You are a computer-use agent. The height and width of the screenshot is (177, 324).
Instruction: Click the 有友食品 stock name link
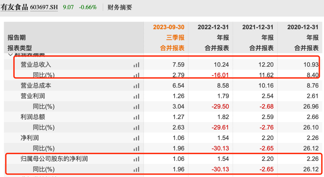pyautogui.click(x=14, y=7)
